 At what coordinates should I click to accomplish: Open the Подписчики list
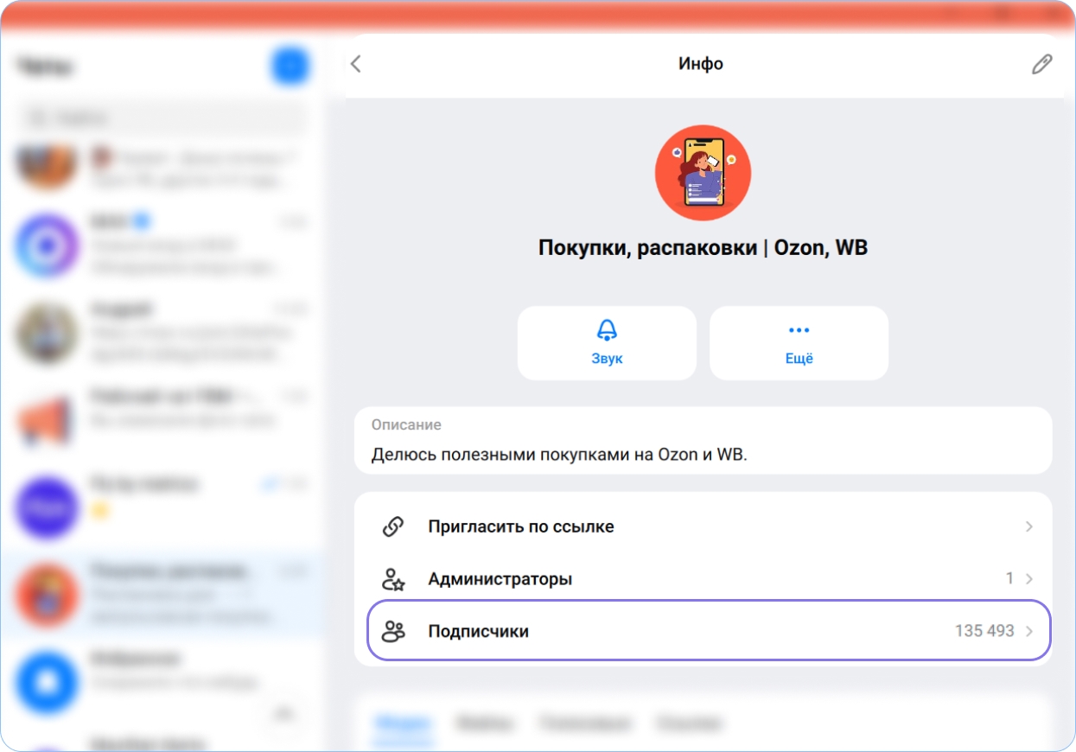coord(709,631)
